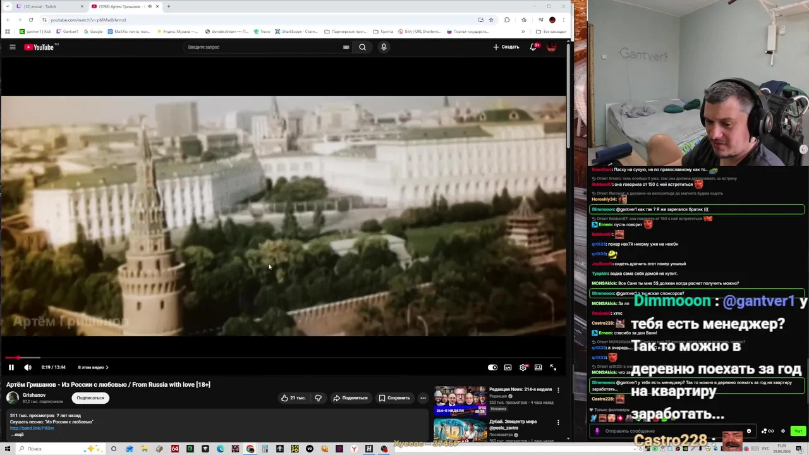
Task: Bookmark this page with the star icon
Action: coord(491,20)
